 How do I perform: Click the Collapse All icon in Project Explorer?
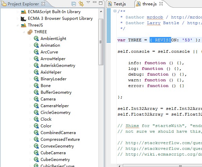tap(74, 4)
